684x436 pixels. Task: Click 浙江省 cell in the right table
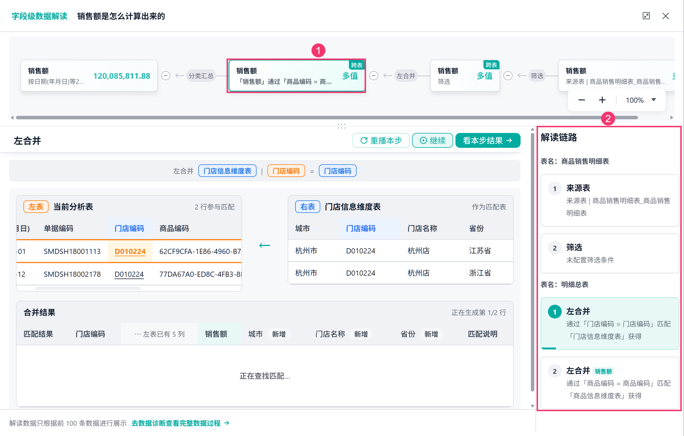tap(480, 273)
